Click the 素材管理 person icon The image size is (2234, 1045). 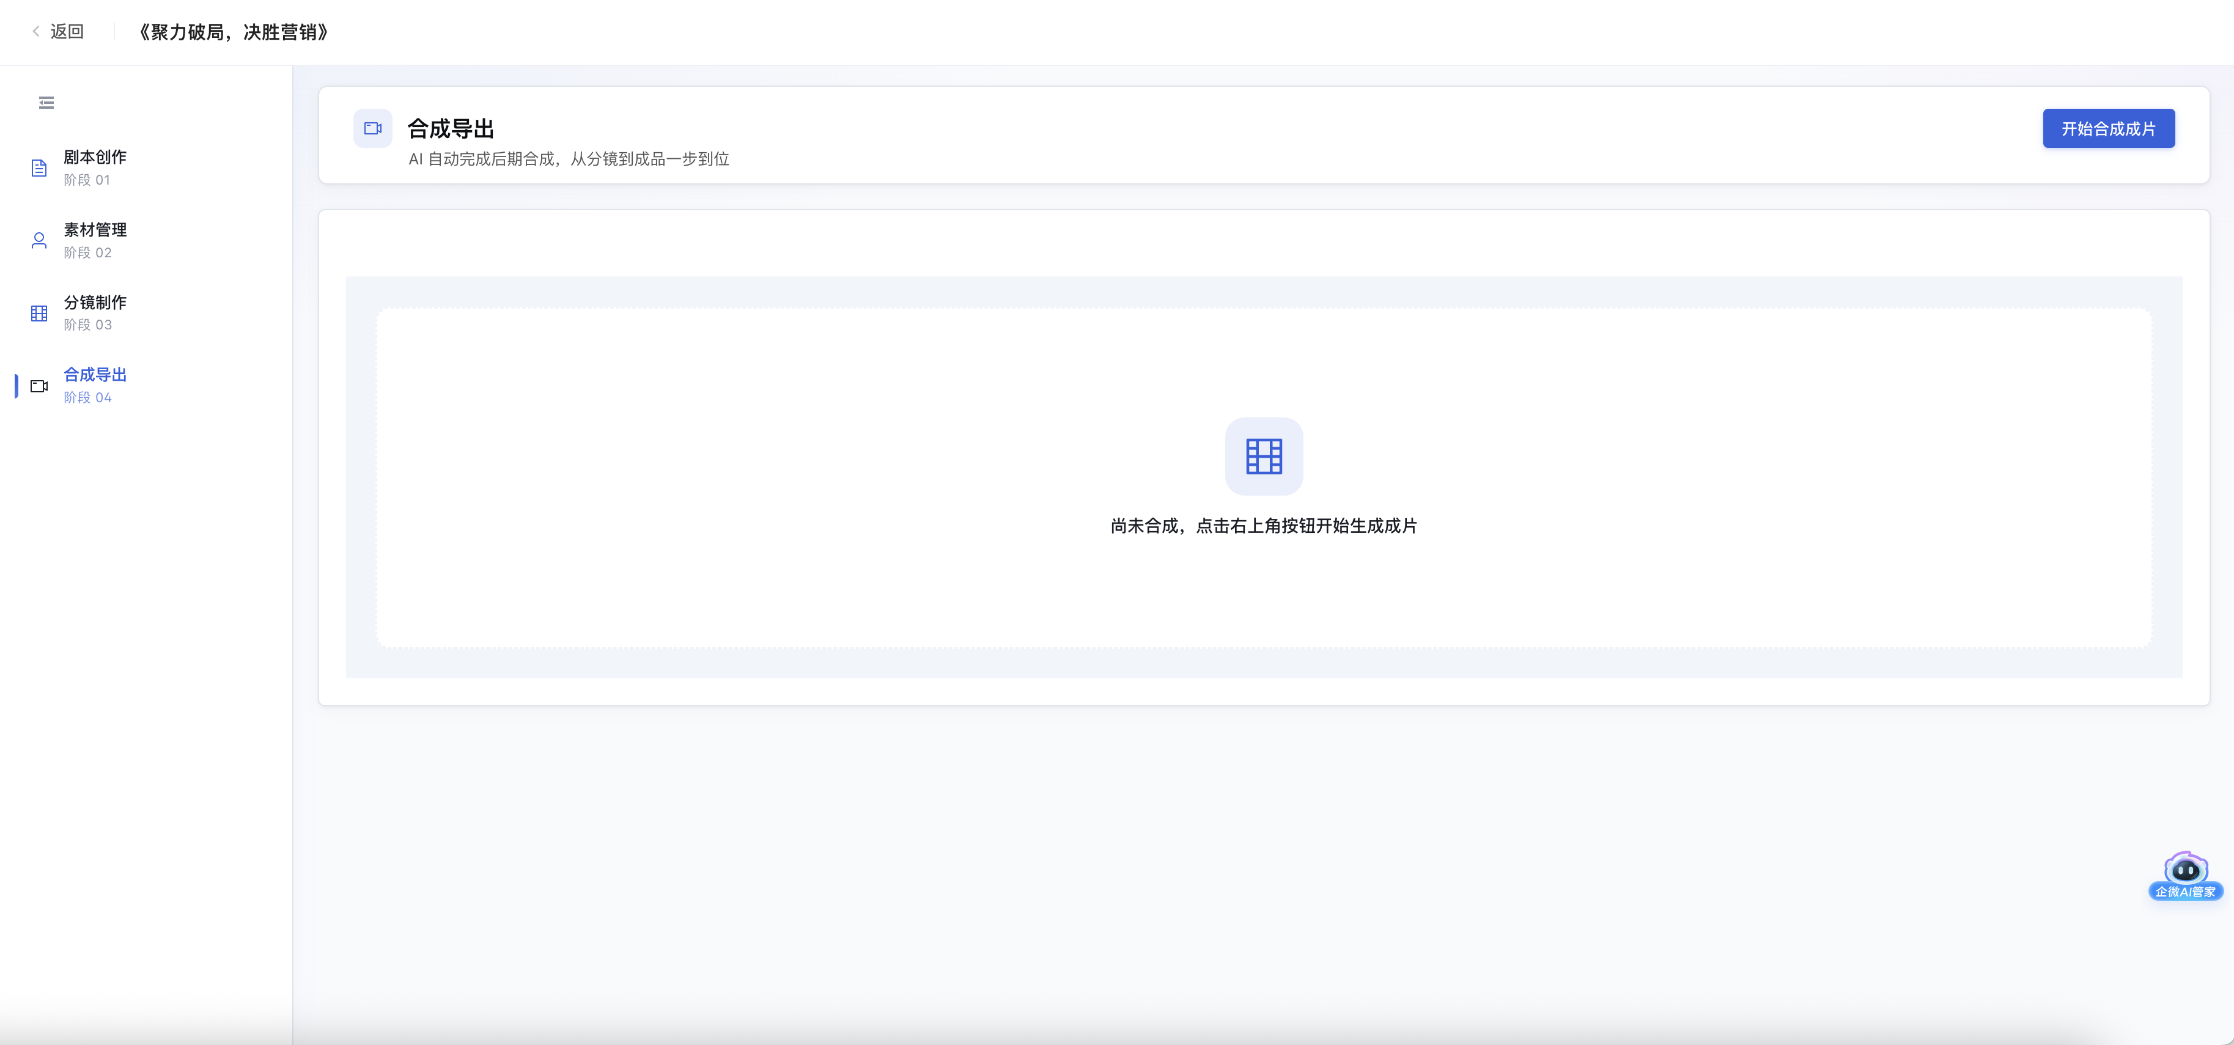point(39,241)
